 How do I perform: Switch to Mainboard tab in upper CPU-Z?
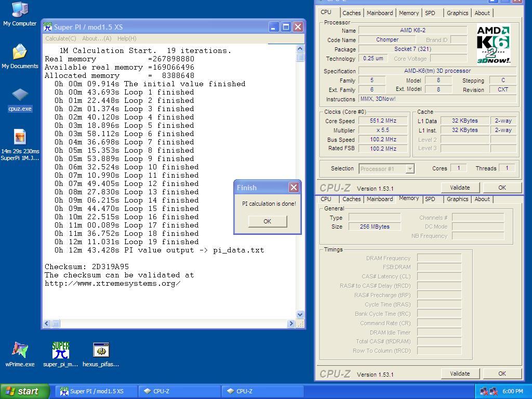coord(380,13)
